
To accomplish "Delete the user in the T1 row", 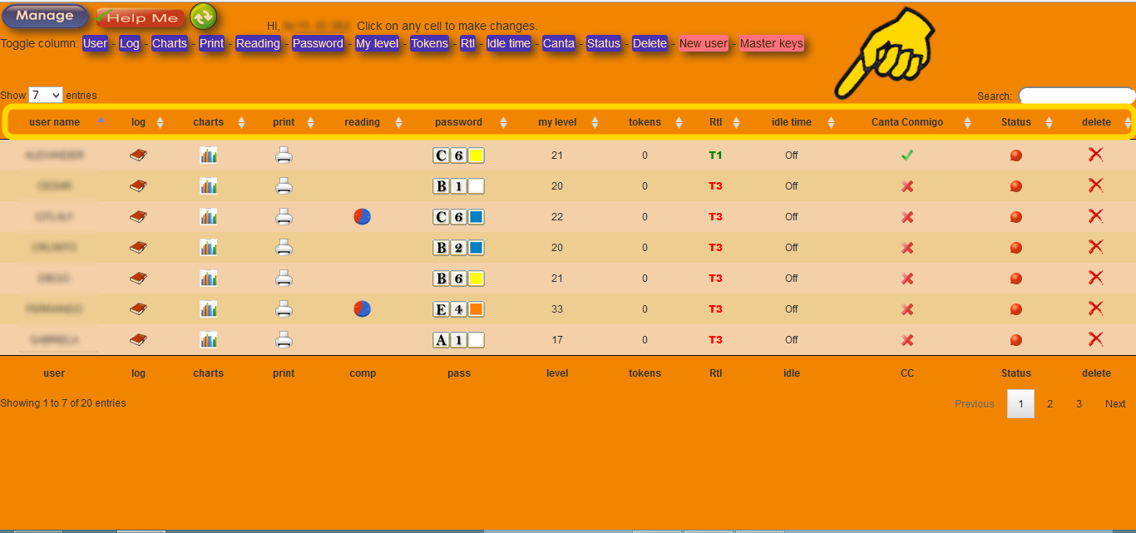I will (x=1096, y=155).
